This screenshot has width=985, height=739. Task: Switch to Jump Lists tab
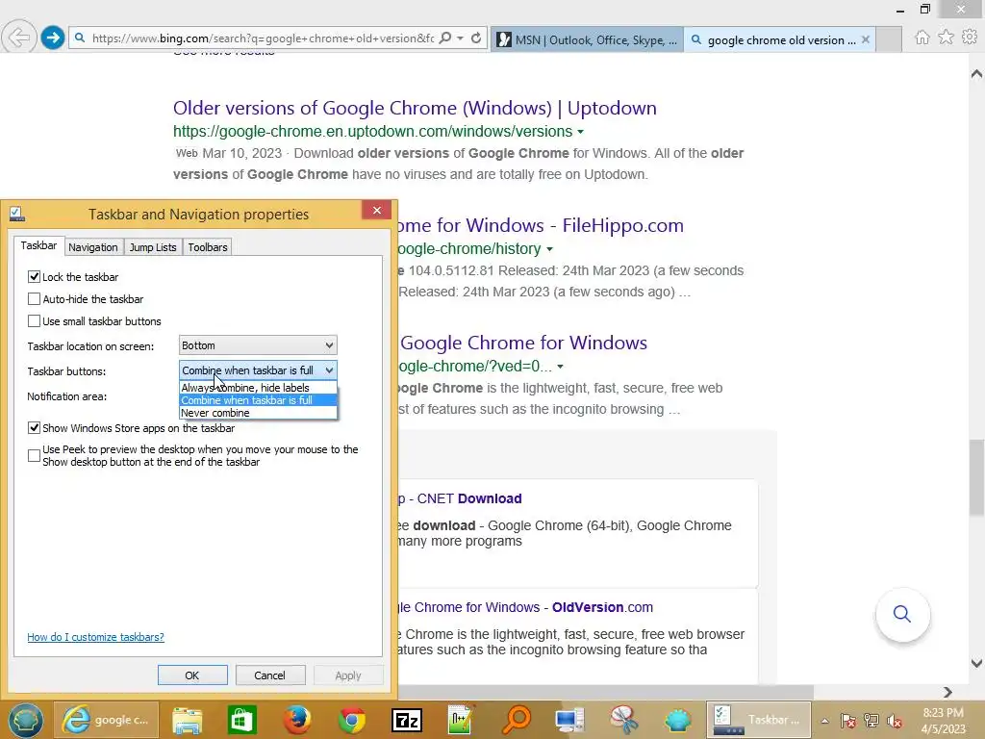point(153,247)
